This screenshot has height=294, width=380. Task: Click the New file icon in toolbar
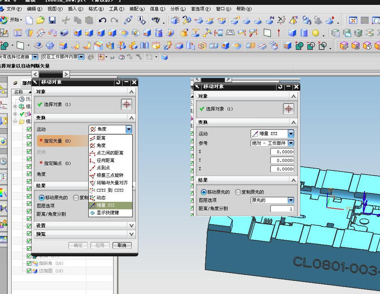tap(29, 20)
